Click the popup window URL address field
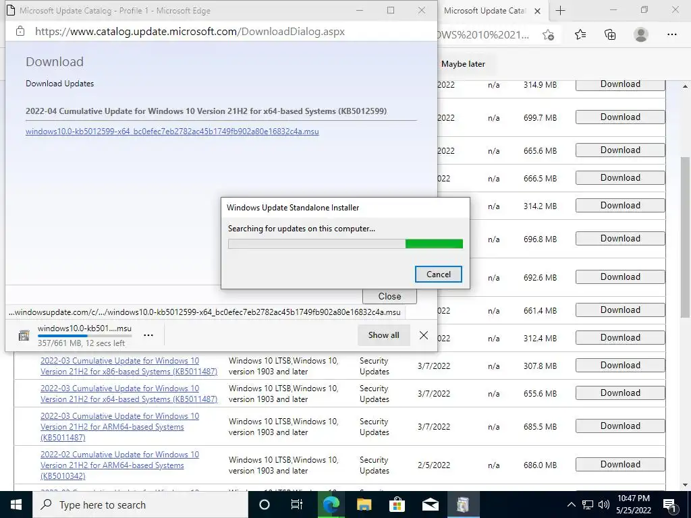 click(190, 31)
